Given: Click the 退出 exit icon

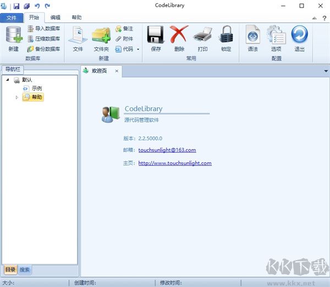Looking at the screenshot, I should [x=300, y=38].
